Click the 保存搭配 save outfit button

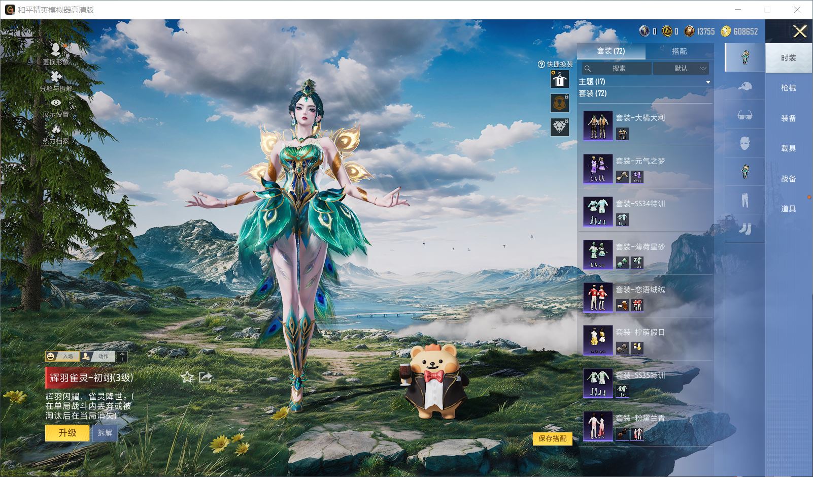552,438
